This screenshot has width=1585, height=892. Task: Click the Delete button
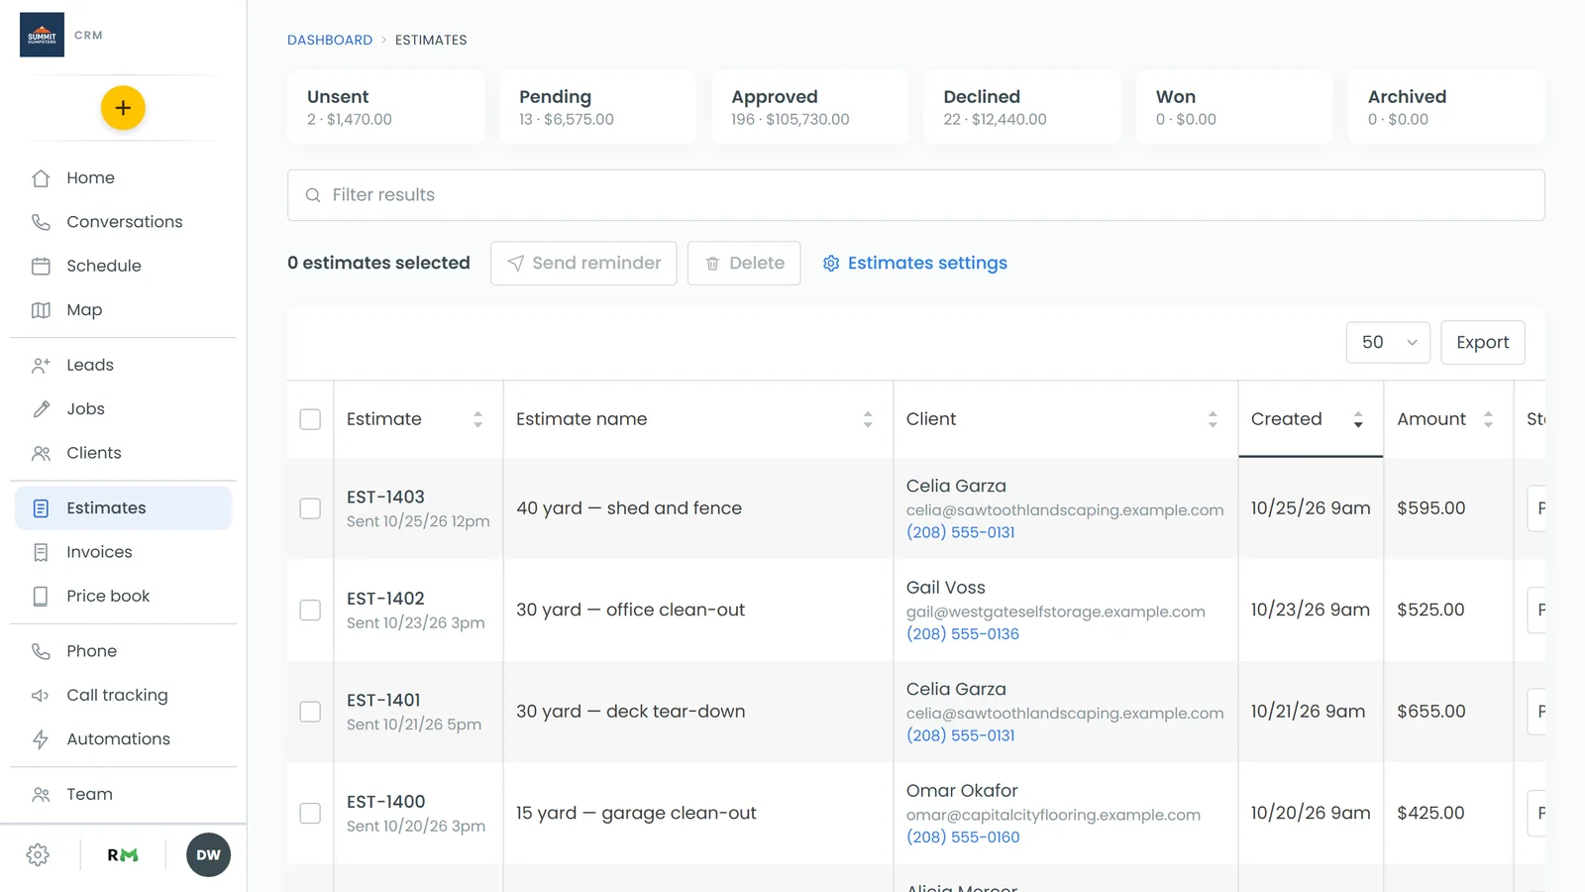pos(744,264)
